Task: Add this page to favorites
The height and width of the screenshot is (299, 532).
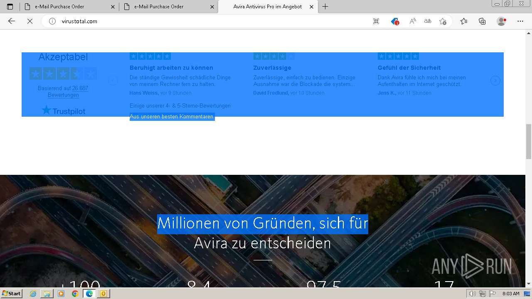Action: [x=443, y=21]
